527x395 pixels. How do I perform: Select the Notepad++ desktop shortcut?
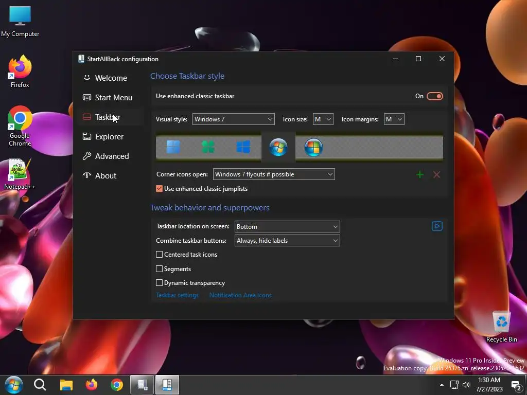20,174
